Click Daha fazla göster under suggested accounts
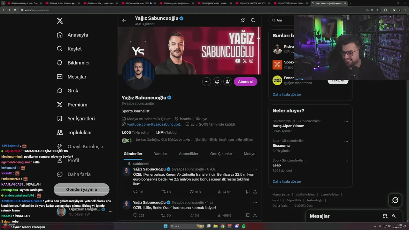Image resolution: width=409 pixels, height=230 pixels. coord(287,94)
